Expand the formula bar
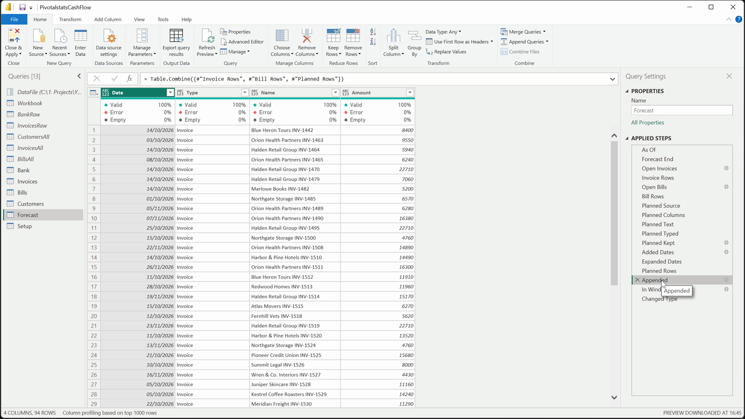Screen dimensions: 745x419 (x=612, y=79)
